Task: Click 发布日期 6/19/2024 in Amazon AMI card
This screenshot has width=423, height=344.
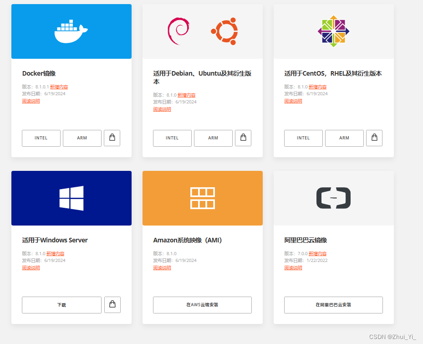Action: pyautogui.click(x=175, y=261)
